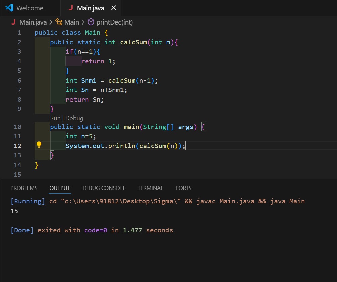Click '[Done]' text in output
337x282 pixels.
click(22, 230)
